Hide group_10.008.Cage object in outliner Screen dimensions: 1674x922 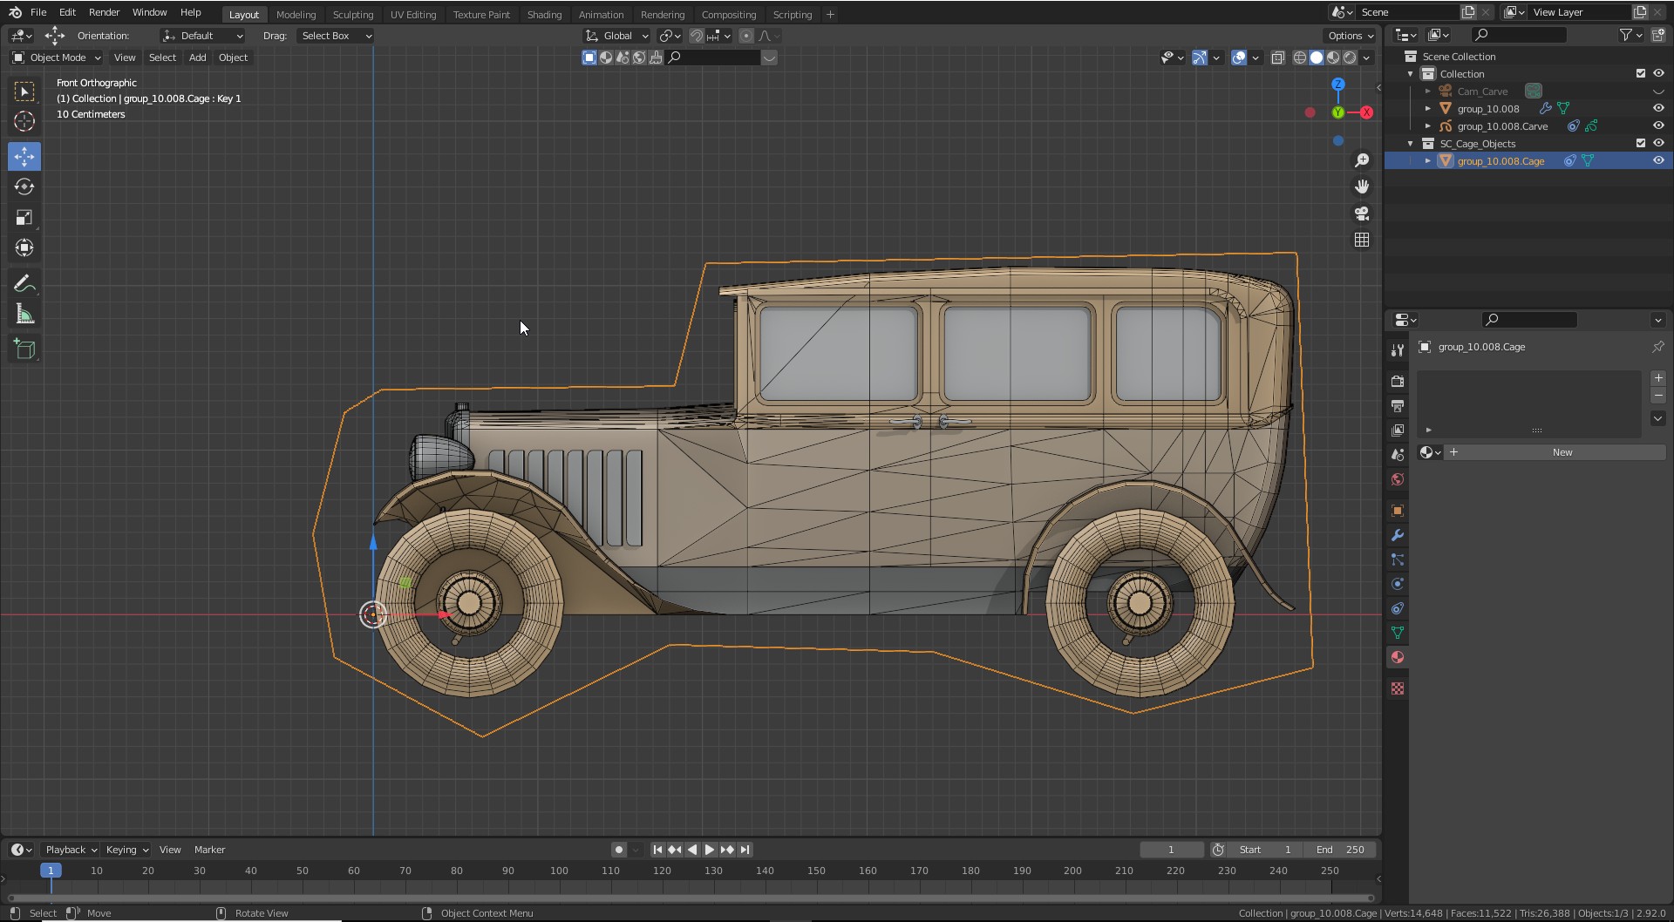pos(1658,160)
